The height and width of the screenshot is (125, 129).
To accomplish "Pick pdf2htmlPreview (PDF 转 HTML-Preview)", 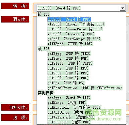I will tap(85, 88).
